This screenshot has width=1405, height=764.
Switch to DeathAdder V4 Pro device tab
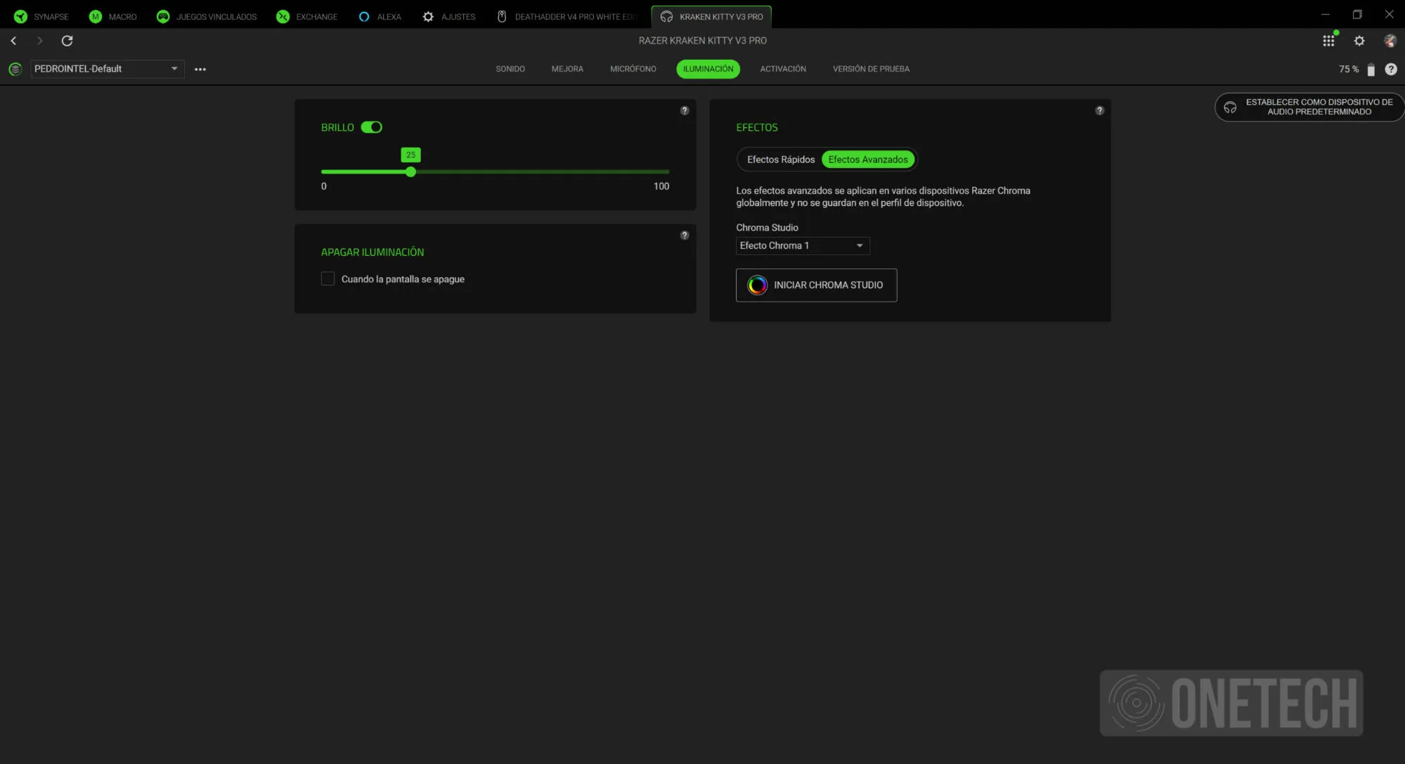pos(566,16)
